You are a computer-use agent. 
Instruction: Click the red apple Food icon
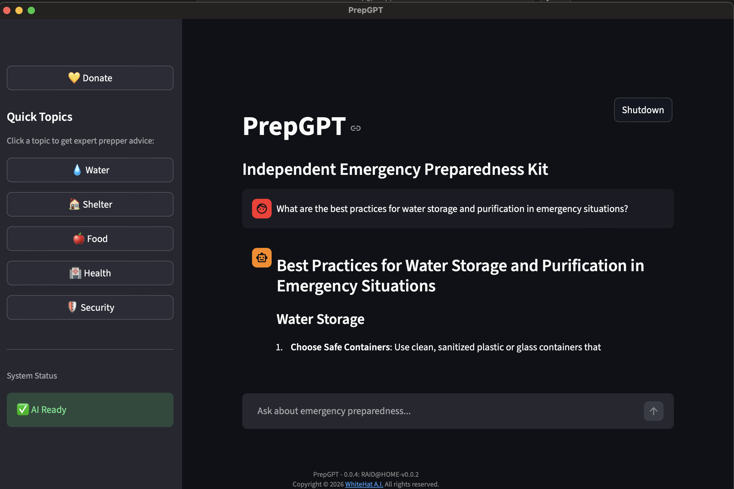click(x=78, y=239)
